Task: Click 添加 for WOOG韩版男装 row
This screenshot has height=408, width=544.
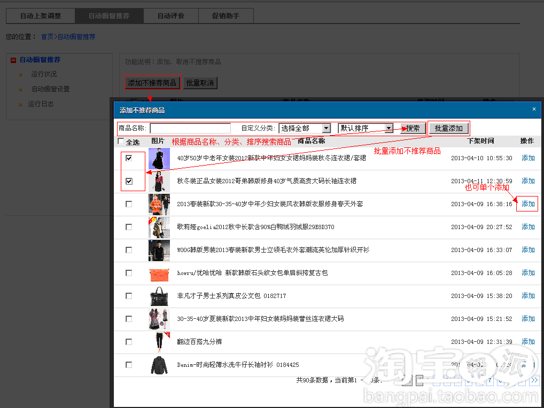Action: pos(528,250)
